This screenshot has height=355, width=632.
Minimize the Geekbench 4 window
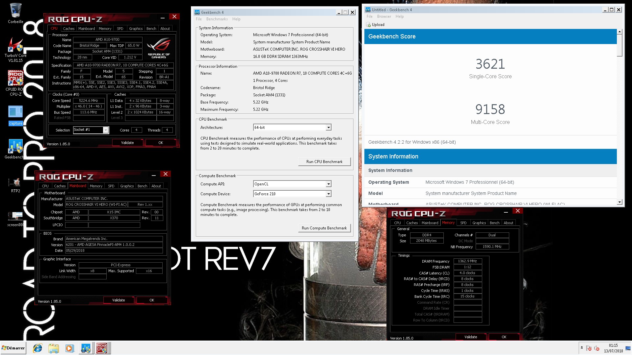coord(339,12)
